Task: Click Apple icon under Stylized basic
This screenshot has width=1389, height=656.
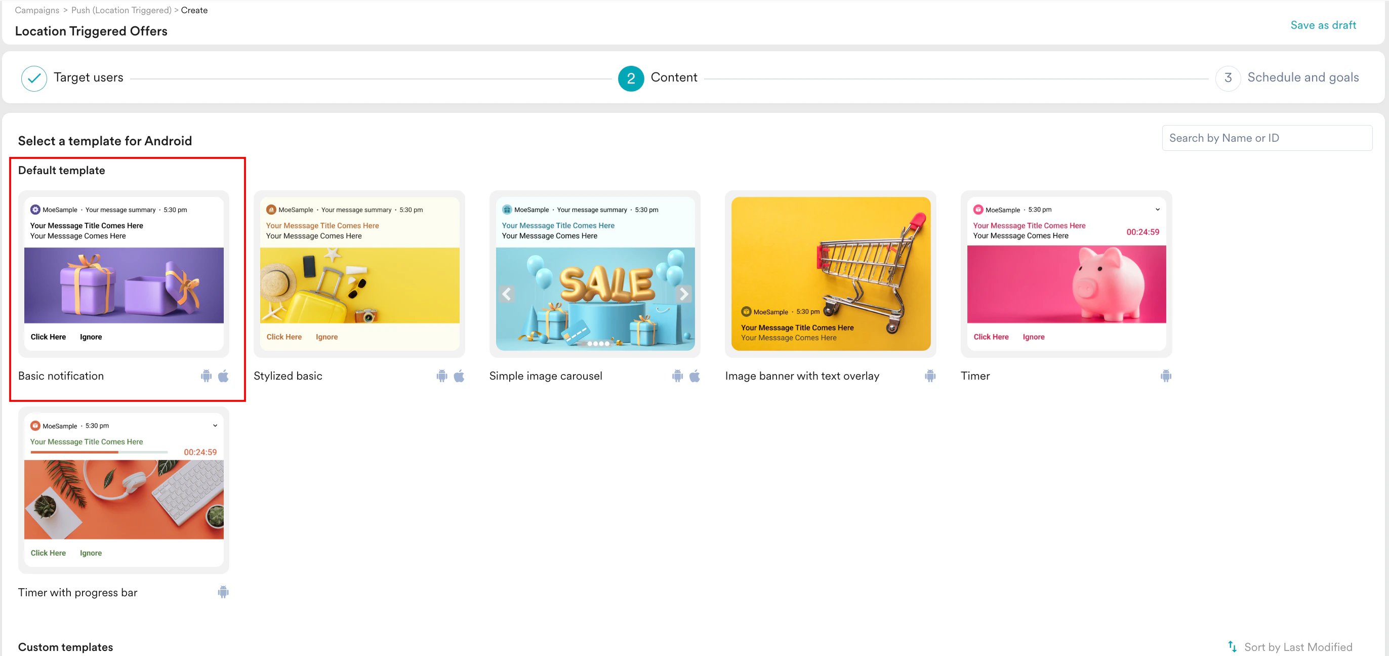Action: tap(459, 376)
